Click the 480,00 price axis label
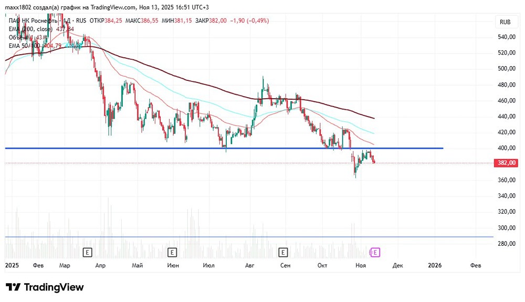525x302 pixels. tap(507, 85)
